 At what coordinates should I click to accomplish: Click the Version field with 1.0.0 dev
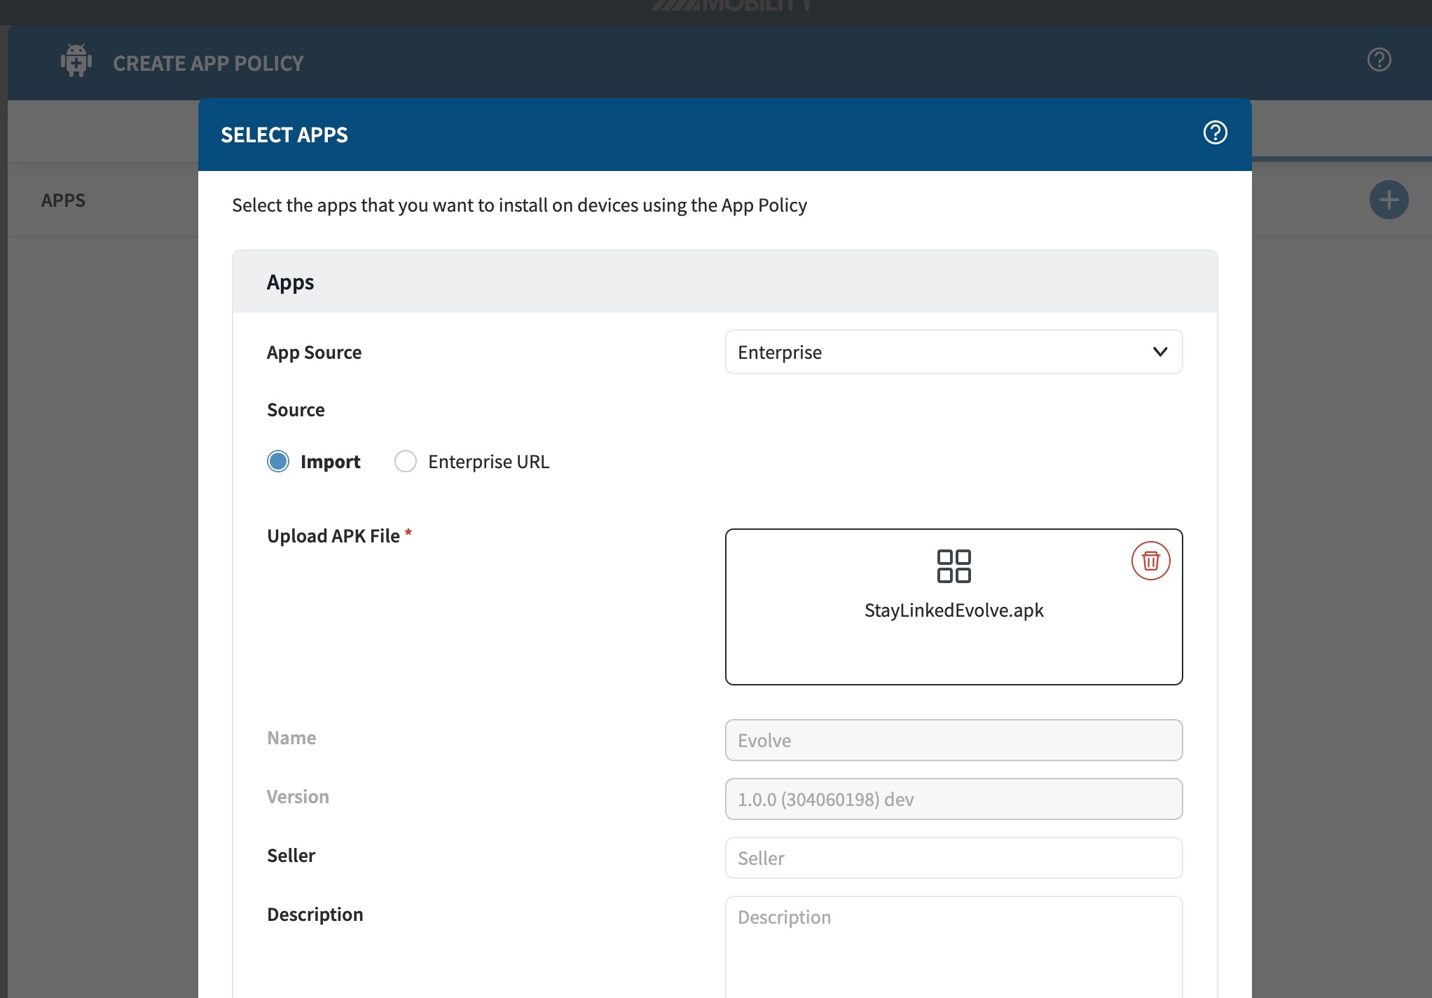(953, 799)
